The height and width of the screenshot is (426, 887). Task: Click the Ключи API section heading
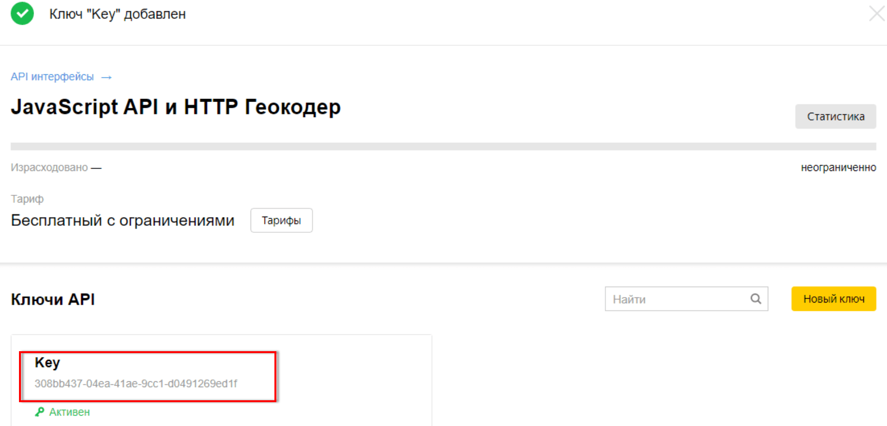pyautogui.click(x=53, y=299)
